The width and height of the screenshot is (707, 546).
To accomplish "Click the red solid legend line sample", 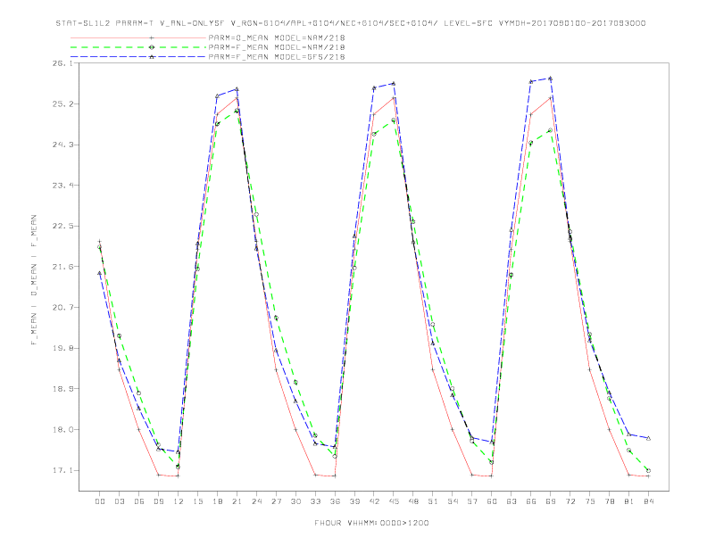I will tap(138, 37).
